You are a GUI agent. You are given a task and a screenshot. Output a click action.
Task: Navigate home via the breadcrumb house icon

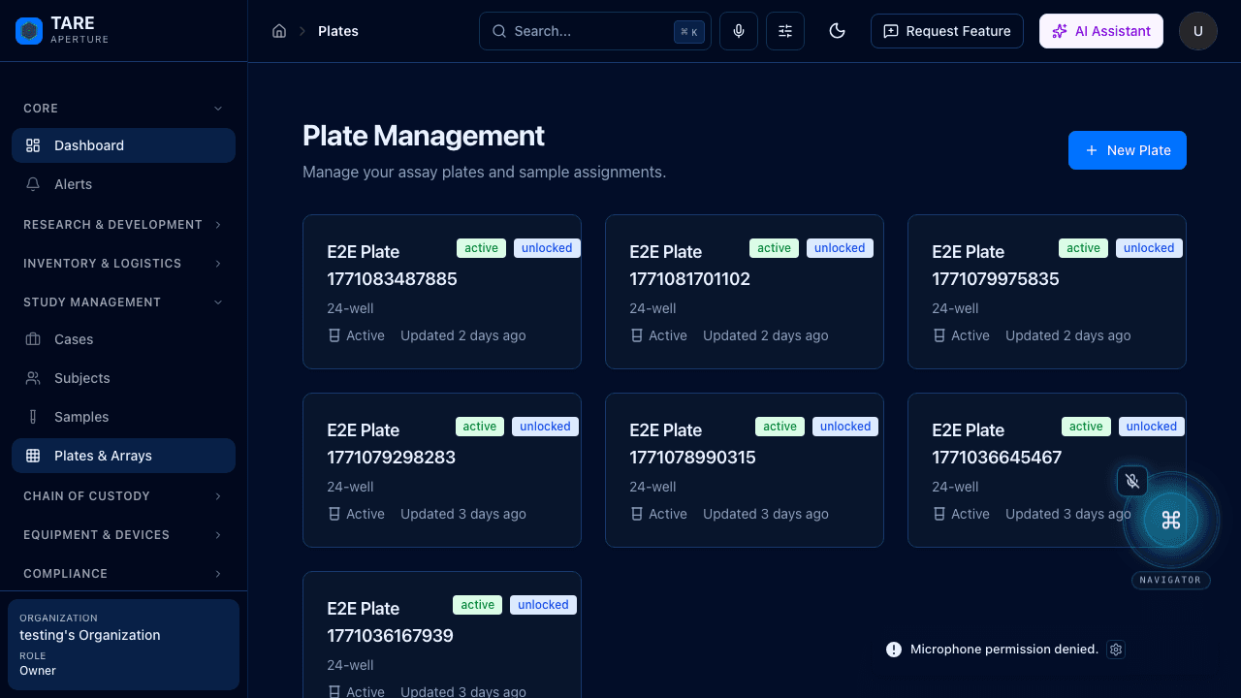tap(279, 30)
